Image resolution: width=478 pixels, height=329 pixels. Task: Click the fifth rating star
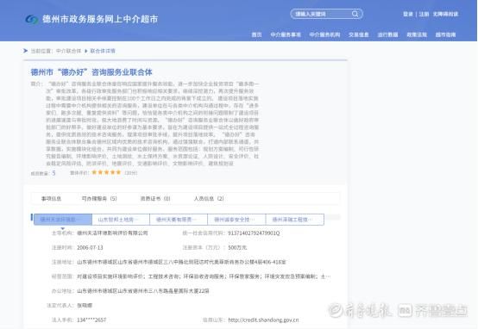coord(118,172)
